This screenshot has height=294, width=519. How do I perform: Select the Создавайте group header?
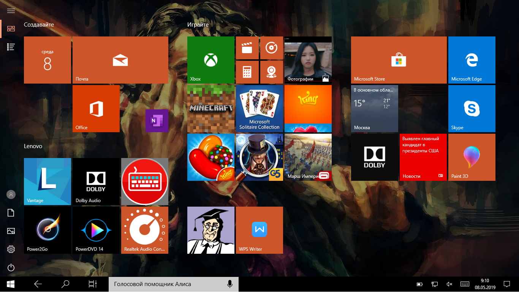point(39,25)
